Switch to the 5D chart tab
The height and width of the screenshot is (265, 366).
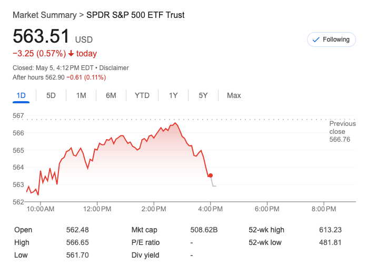pos(51,95)
